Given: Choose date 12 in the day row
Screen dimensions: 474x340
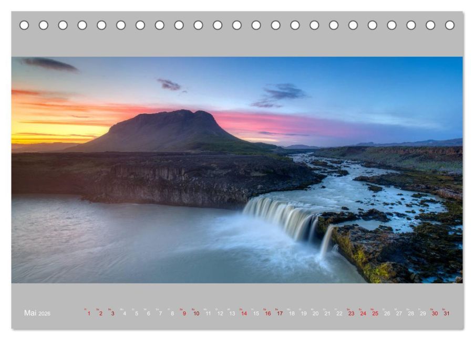Looking at the screenshot, I should click(x=220, y=313).
